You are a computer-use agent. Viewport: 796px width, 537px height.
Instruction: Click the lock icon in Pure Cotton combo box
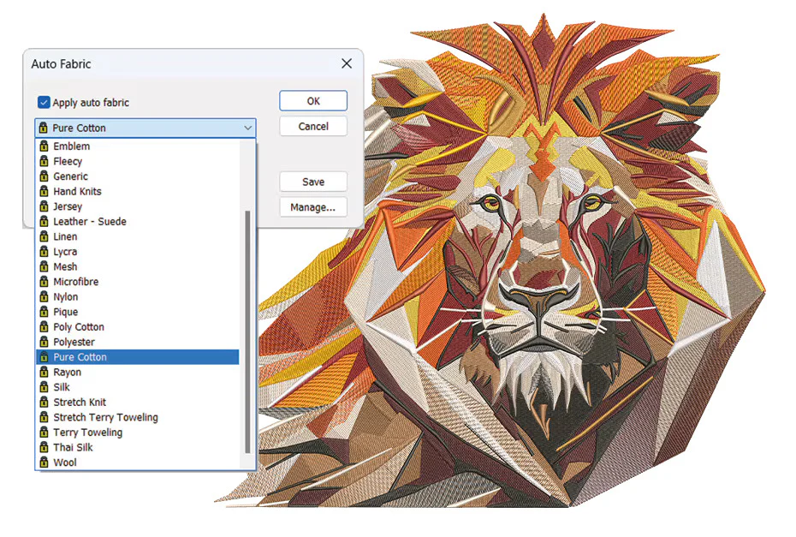coord(43,128)
